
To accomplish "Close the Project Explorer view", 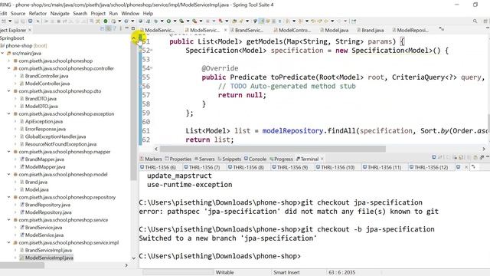I will point(30,30).
